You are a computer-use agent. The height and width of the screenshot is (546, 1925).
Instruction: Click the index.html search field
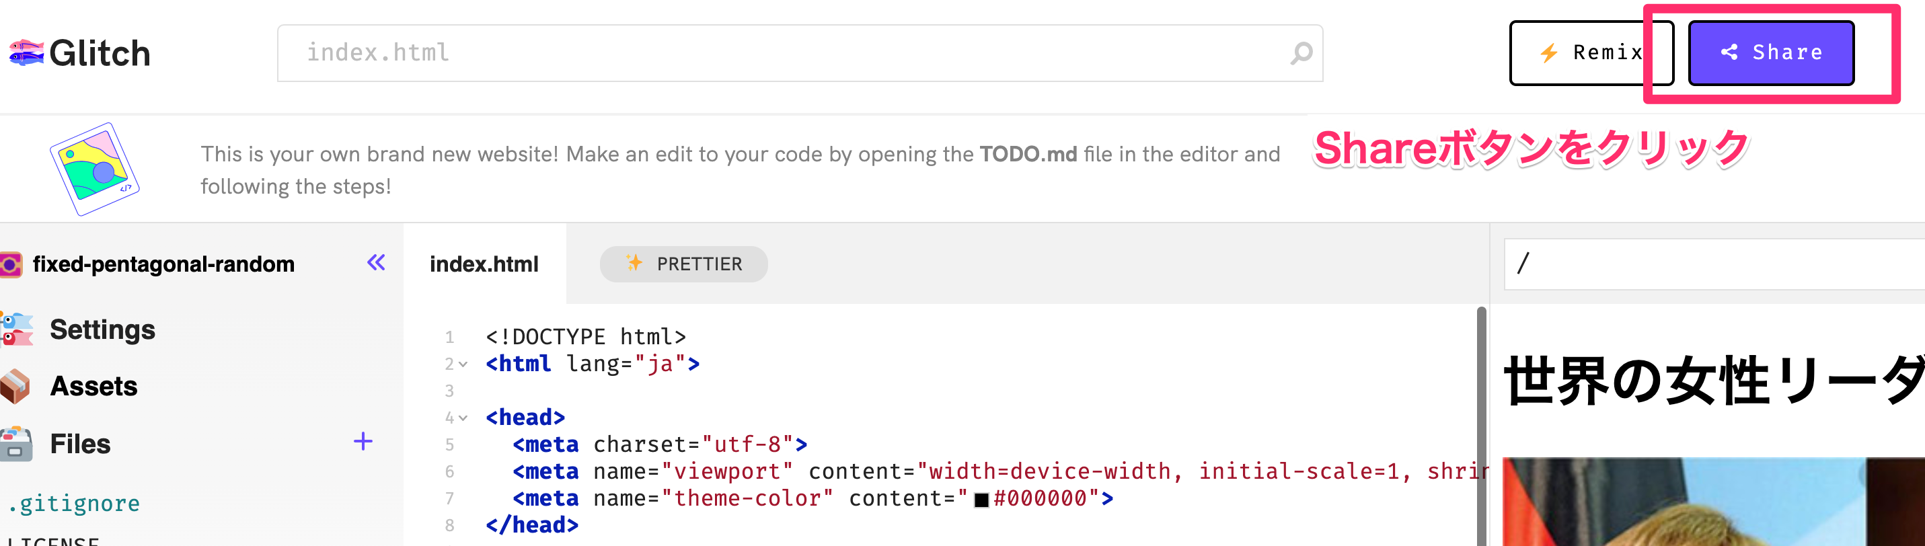(x=785, y=53)
